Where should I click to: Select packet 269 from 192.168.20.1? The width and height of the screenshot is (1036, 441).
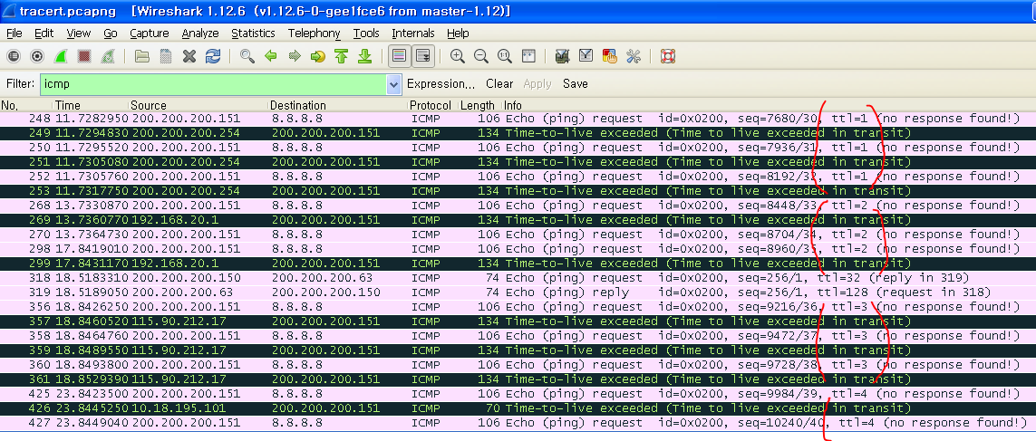click(x=518, y=220)
